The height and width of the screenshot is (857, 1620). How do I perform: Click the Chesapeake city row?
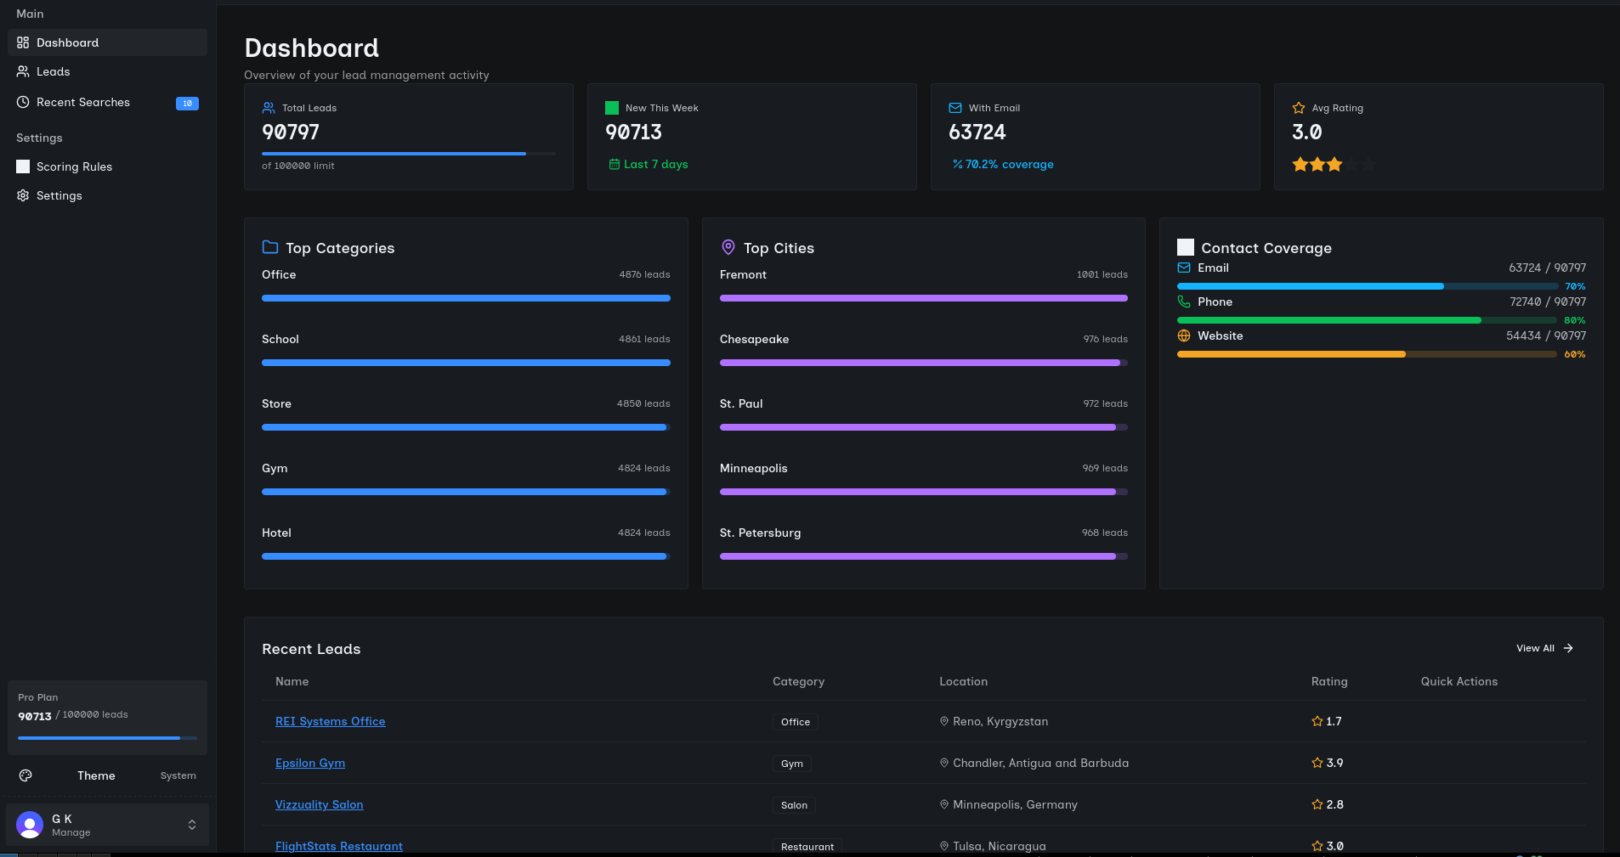click(924, 350)
